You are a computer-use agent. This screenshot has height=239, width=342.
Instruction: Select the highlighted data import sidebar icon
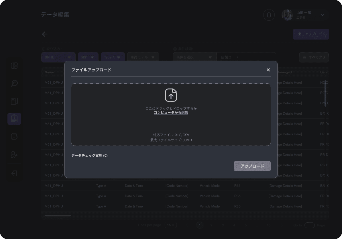click(x=14, y=119)
